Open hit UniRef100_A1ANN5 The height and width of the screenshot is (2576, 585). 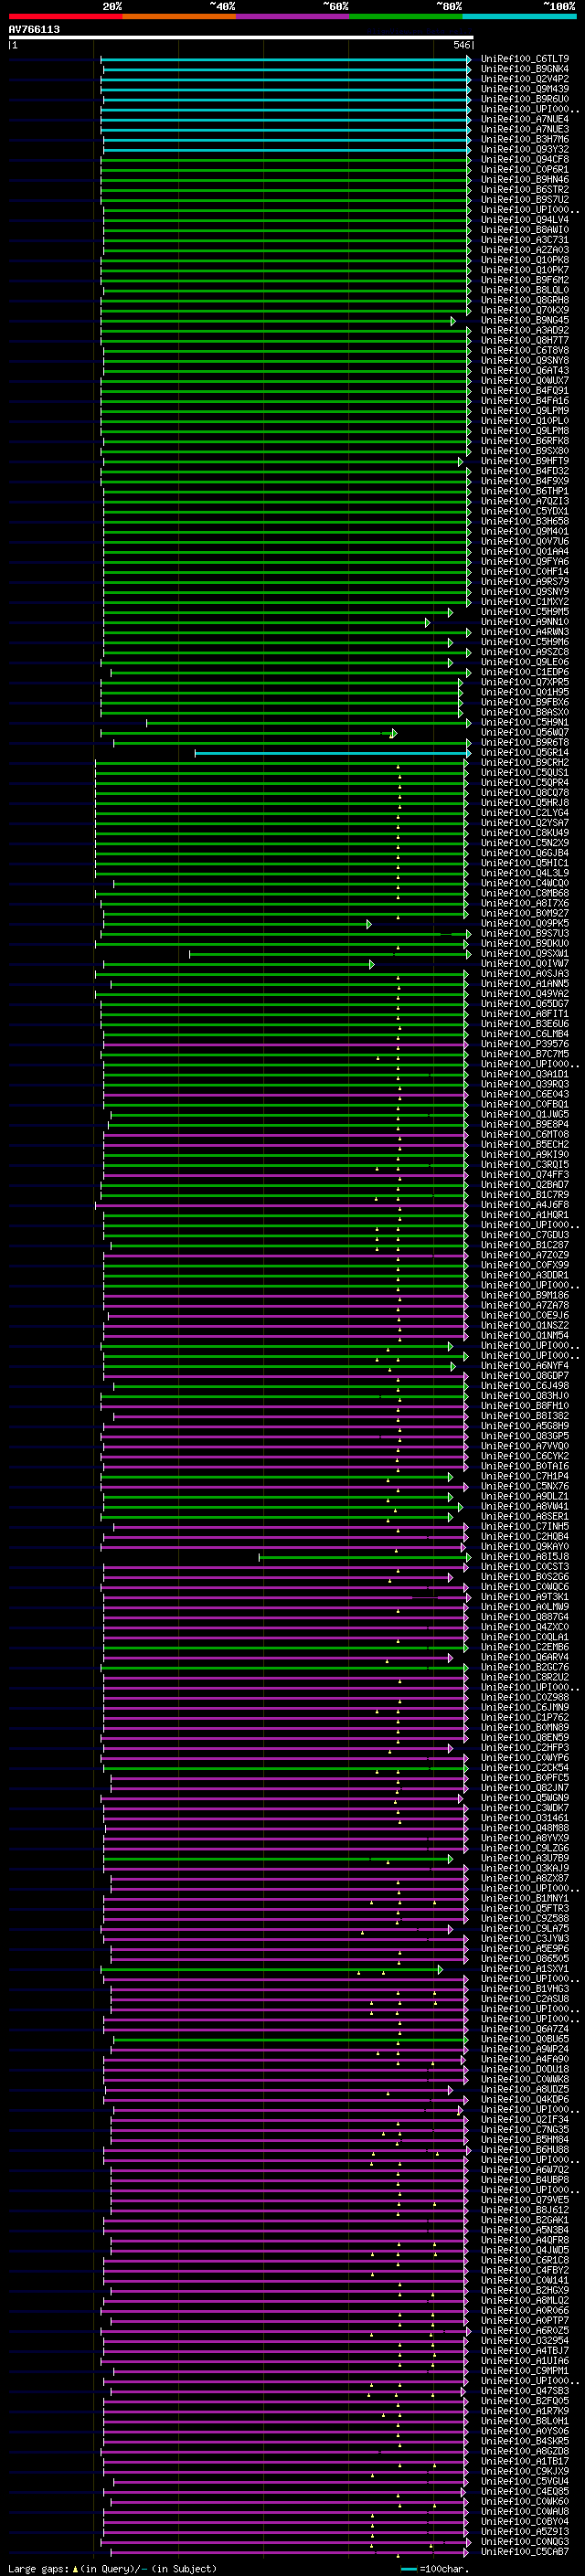(x=524, y=983)
